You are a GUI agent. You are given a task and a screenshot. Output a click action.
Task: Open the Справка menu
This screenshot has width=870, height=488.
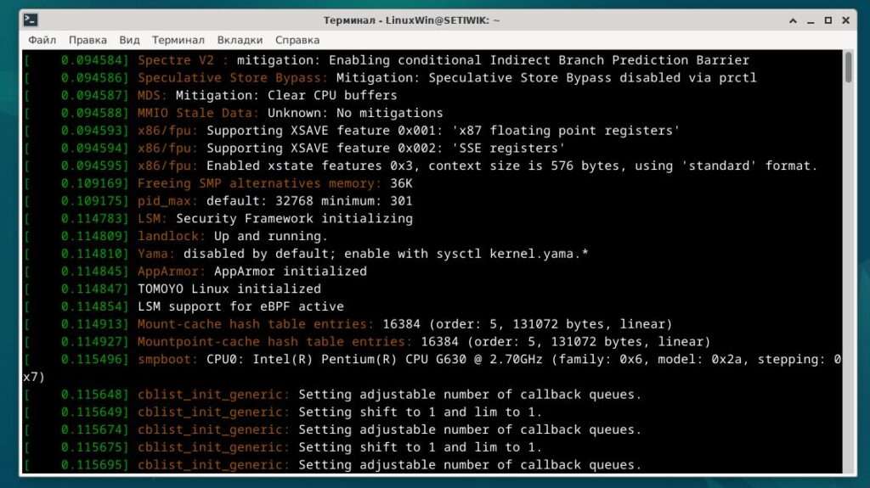(x=297, y=40)
